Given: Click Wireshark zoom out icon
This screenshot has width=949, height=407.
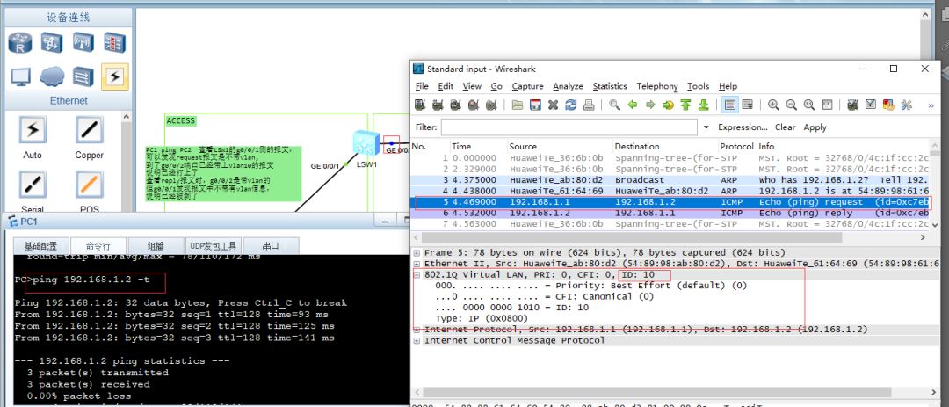Looking at the screenshot, I should coord(791,105).
